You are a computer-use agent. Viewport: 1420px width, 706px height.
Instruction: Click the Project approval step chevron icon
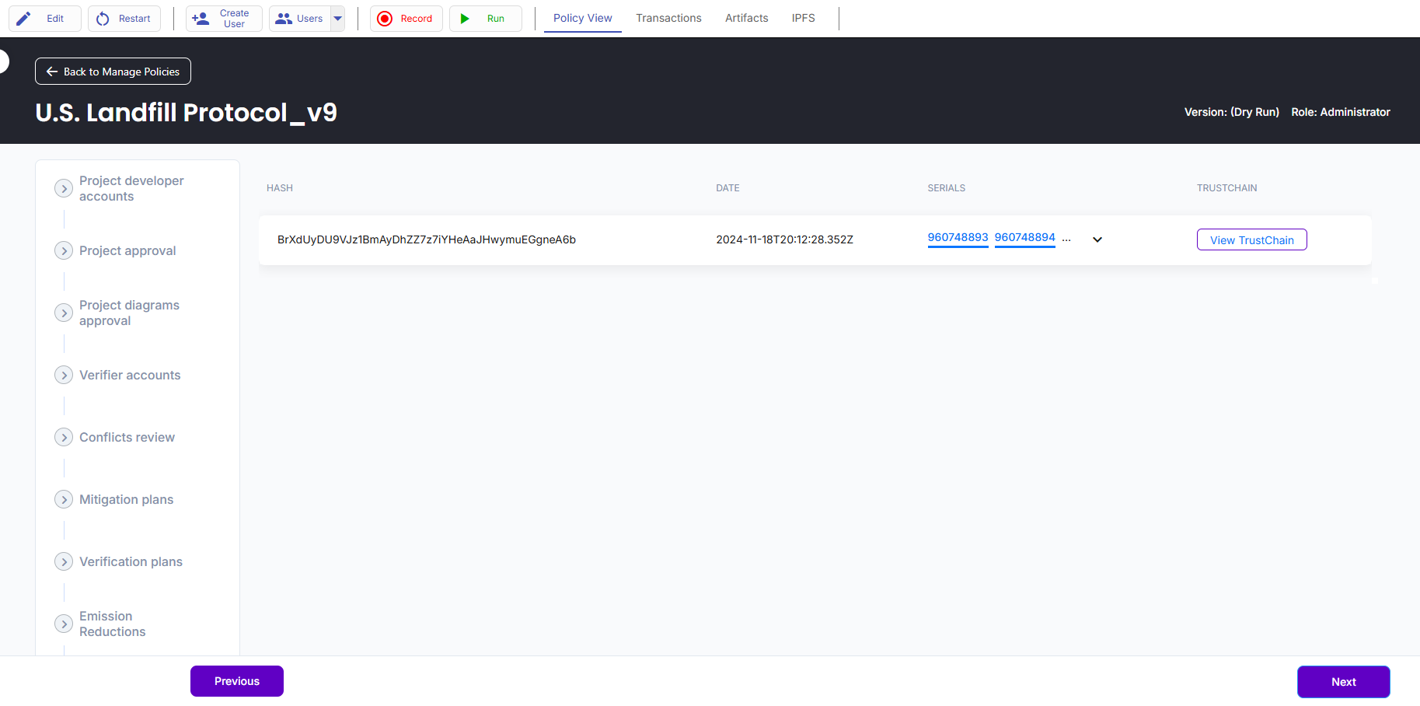[x=64, y=250]
